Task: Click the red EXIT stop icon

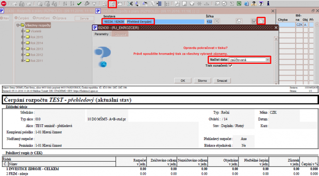Action: (x=4, y=4)
